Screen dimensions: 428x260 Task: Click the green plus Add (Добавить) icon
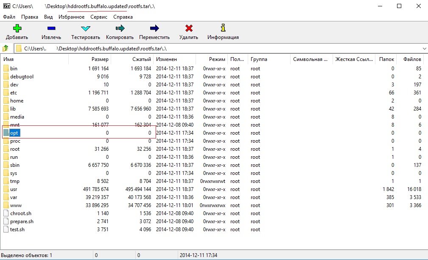click(x=17, y=28)
